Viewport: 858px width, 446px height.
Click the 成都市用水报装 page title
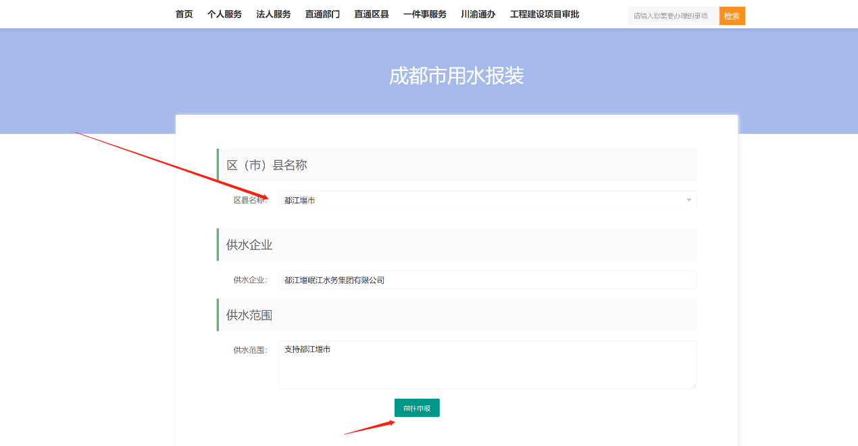tap(456, 76)
